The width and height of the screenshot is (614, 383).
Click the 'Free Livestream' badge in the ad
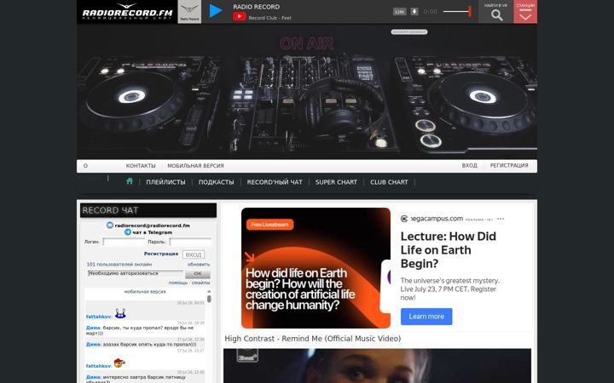click(269, 225)
